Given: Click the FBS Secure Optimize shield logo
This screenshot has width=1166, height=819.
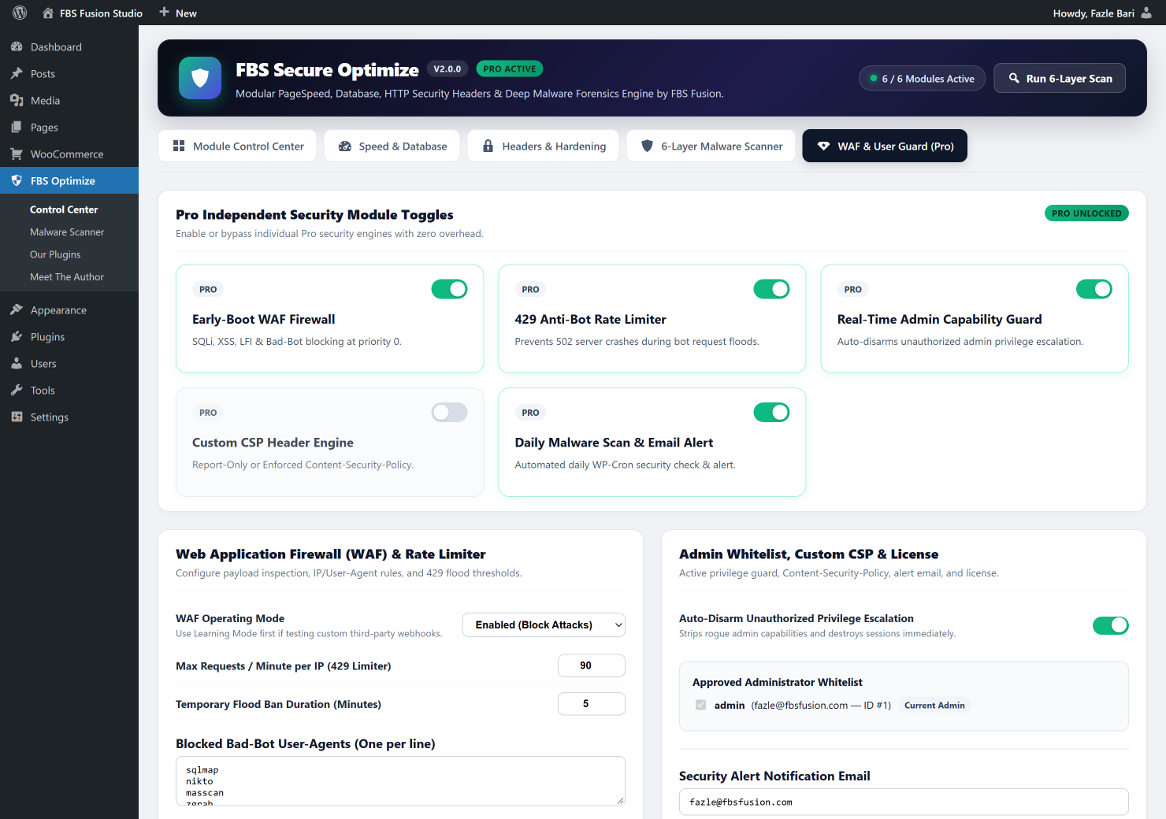Looking at the screenshot, I should (200, 78).
